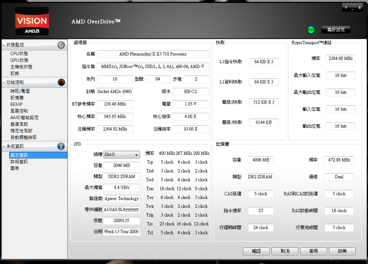
Task: Open 穩定性測試 stability test
Action: [21, 131]
